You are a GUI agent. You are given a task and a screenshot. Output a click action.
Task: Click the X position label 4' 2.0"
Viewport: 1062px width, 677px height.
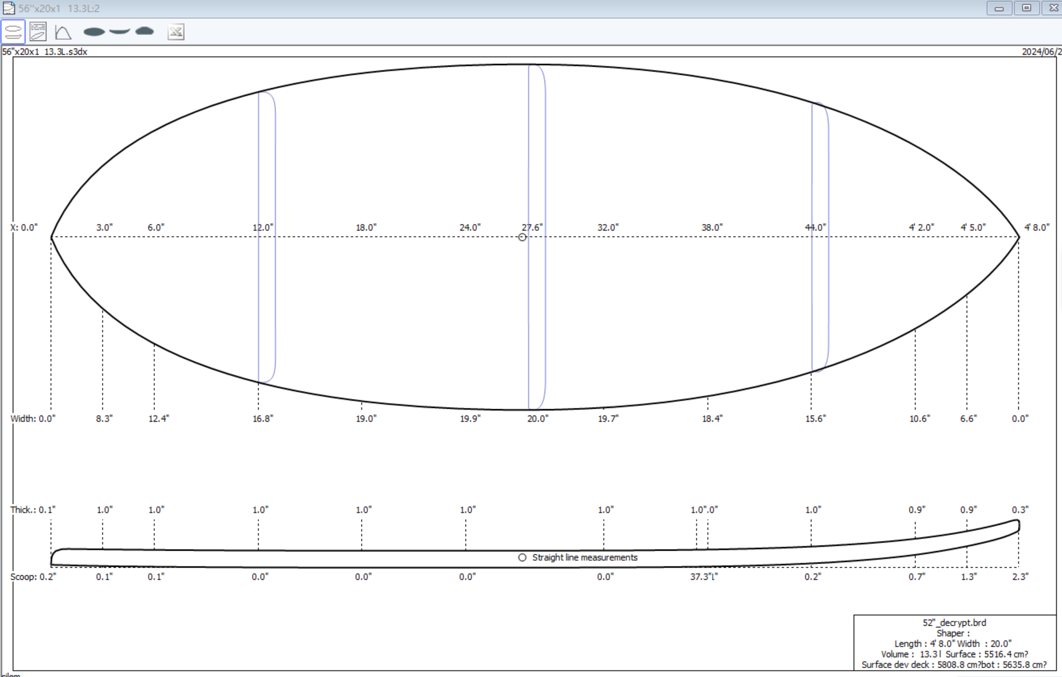(922, 227)
